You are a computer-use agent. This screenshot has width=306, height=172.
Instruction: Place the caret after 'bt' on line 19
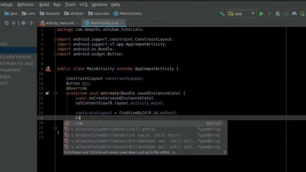coord(80,118)
